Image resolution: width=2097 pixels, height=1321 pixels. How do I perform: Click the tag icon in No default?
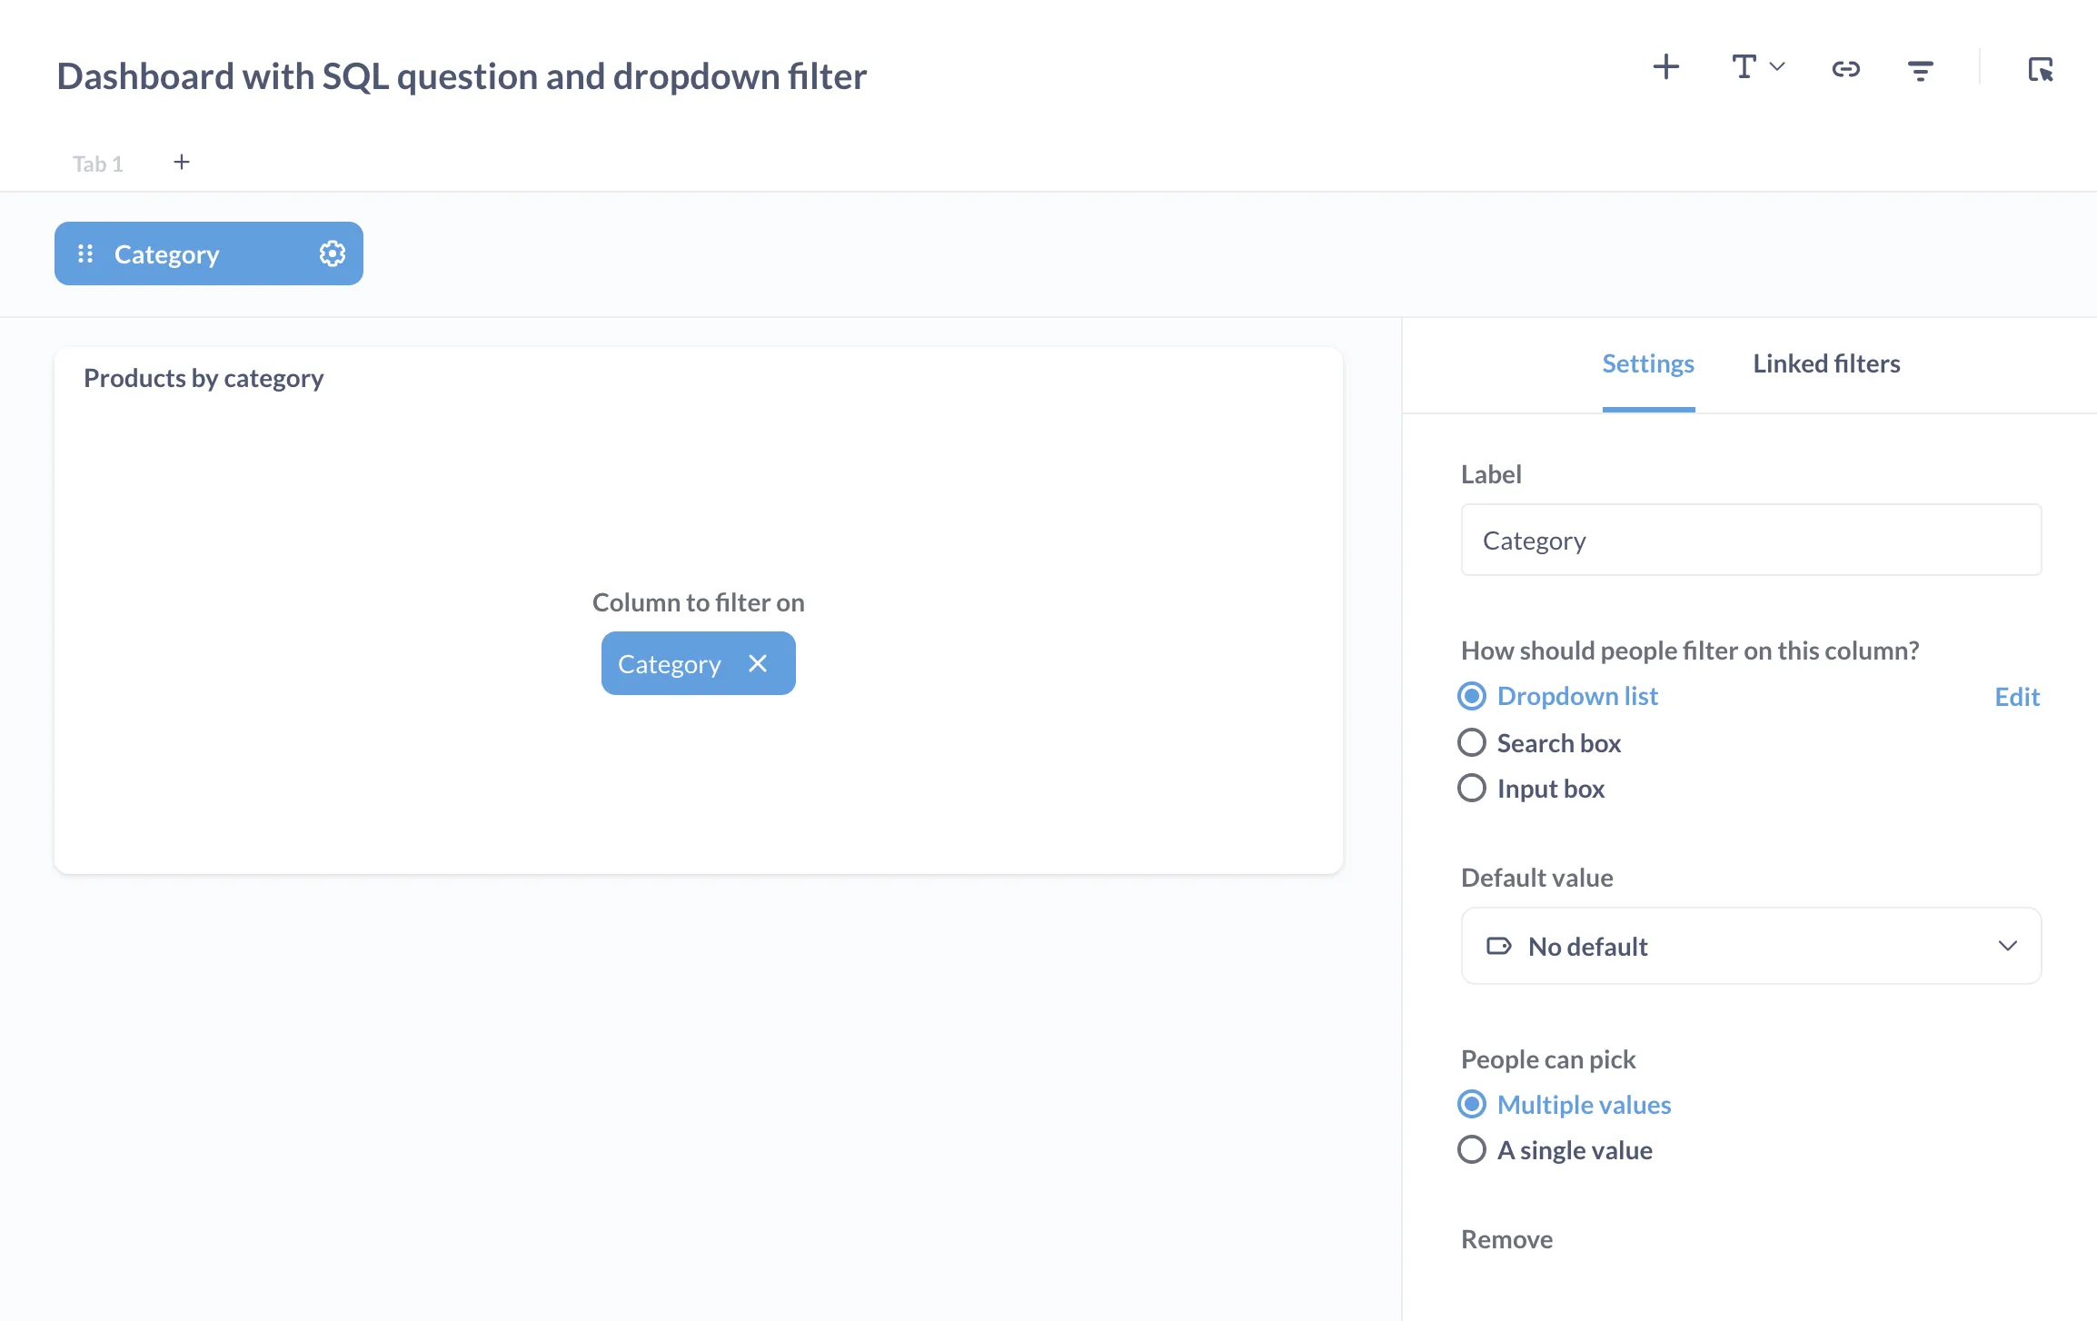(1499, 946)
